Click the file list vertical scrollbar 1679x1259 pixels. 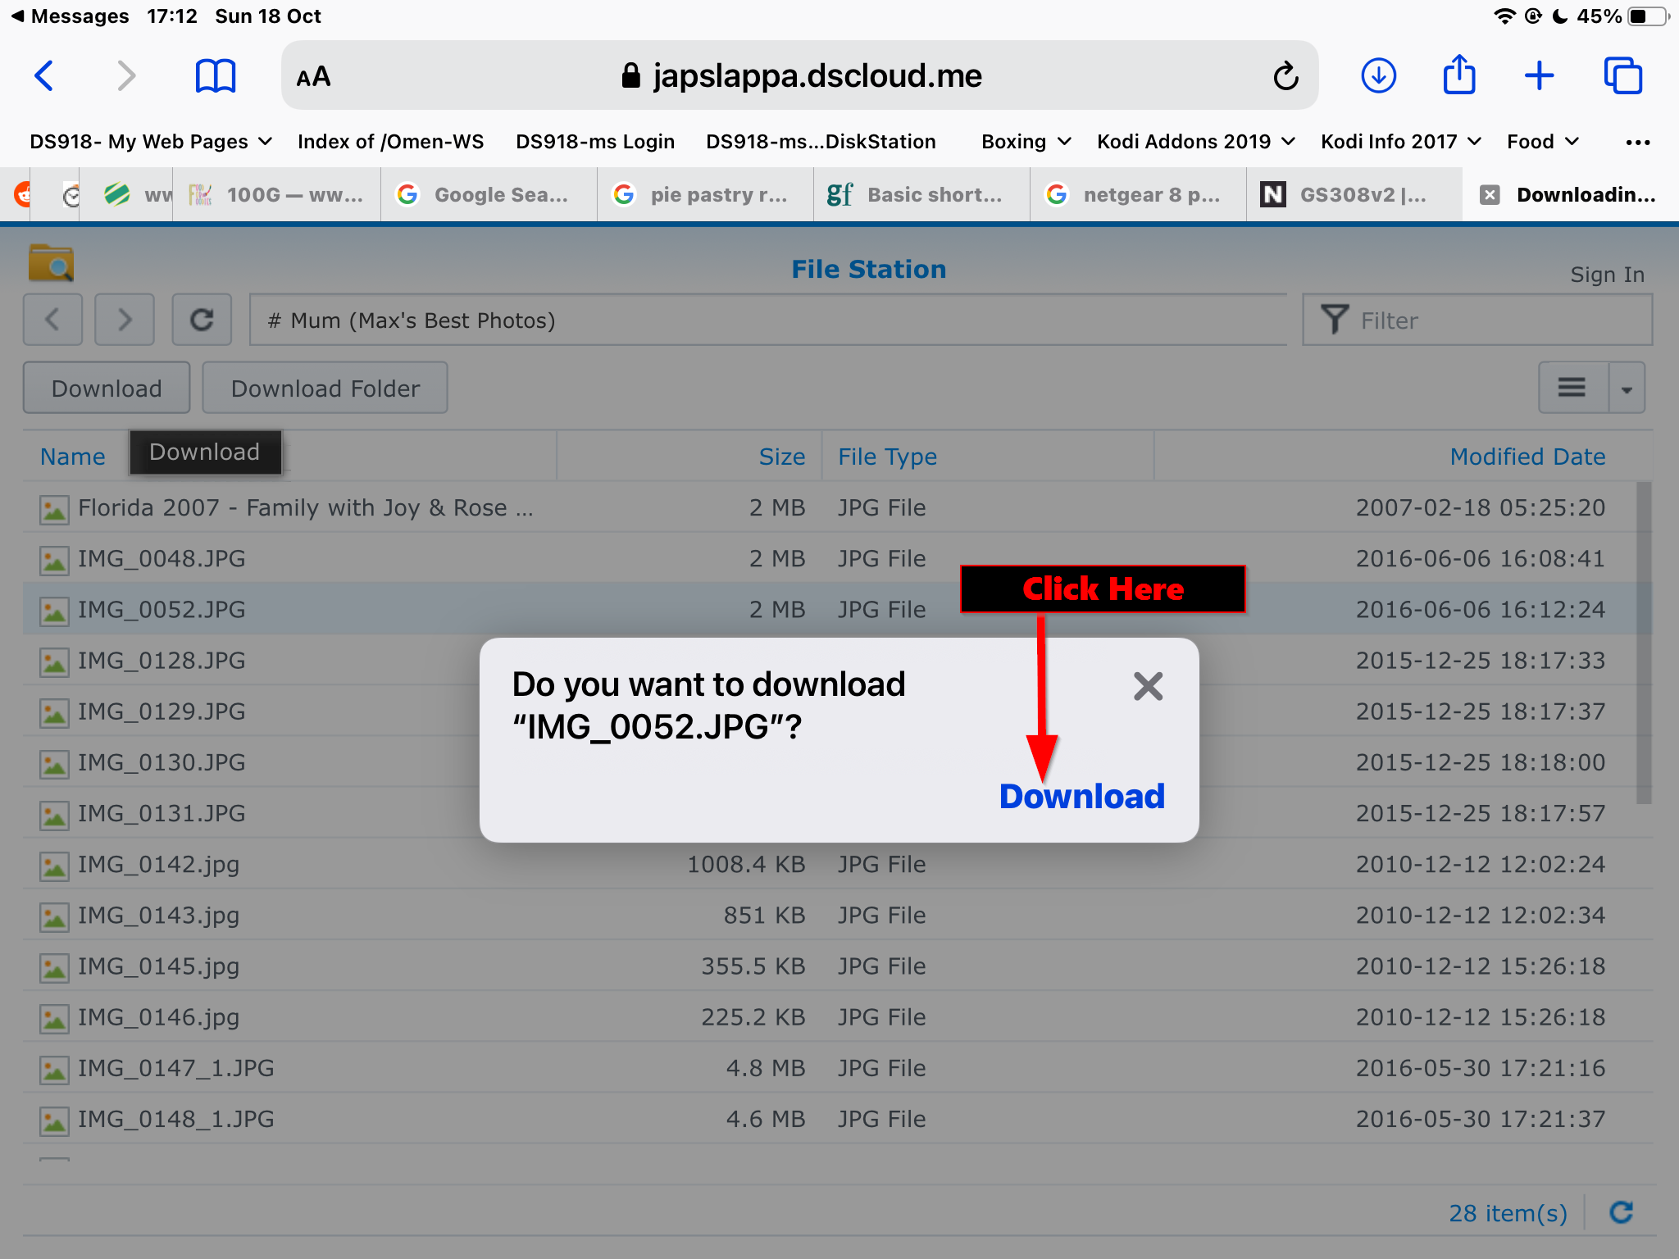pos(1644,643)
